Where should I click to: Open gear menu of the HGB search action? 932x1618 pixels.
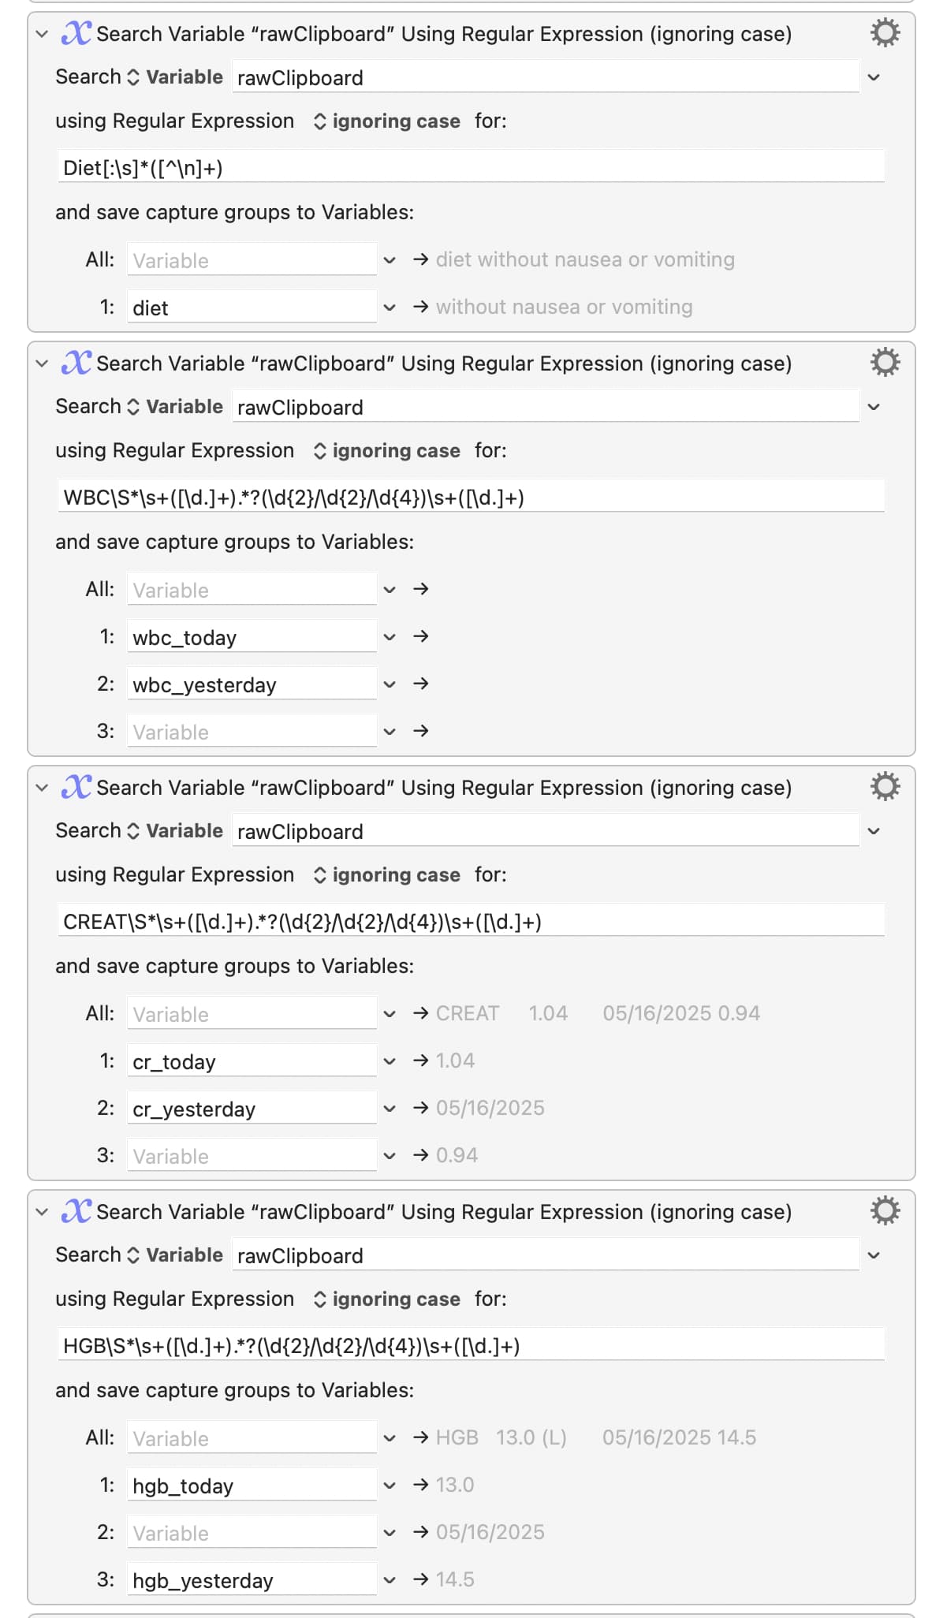885,1211
